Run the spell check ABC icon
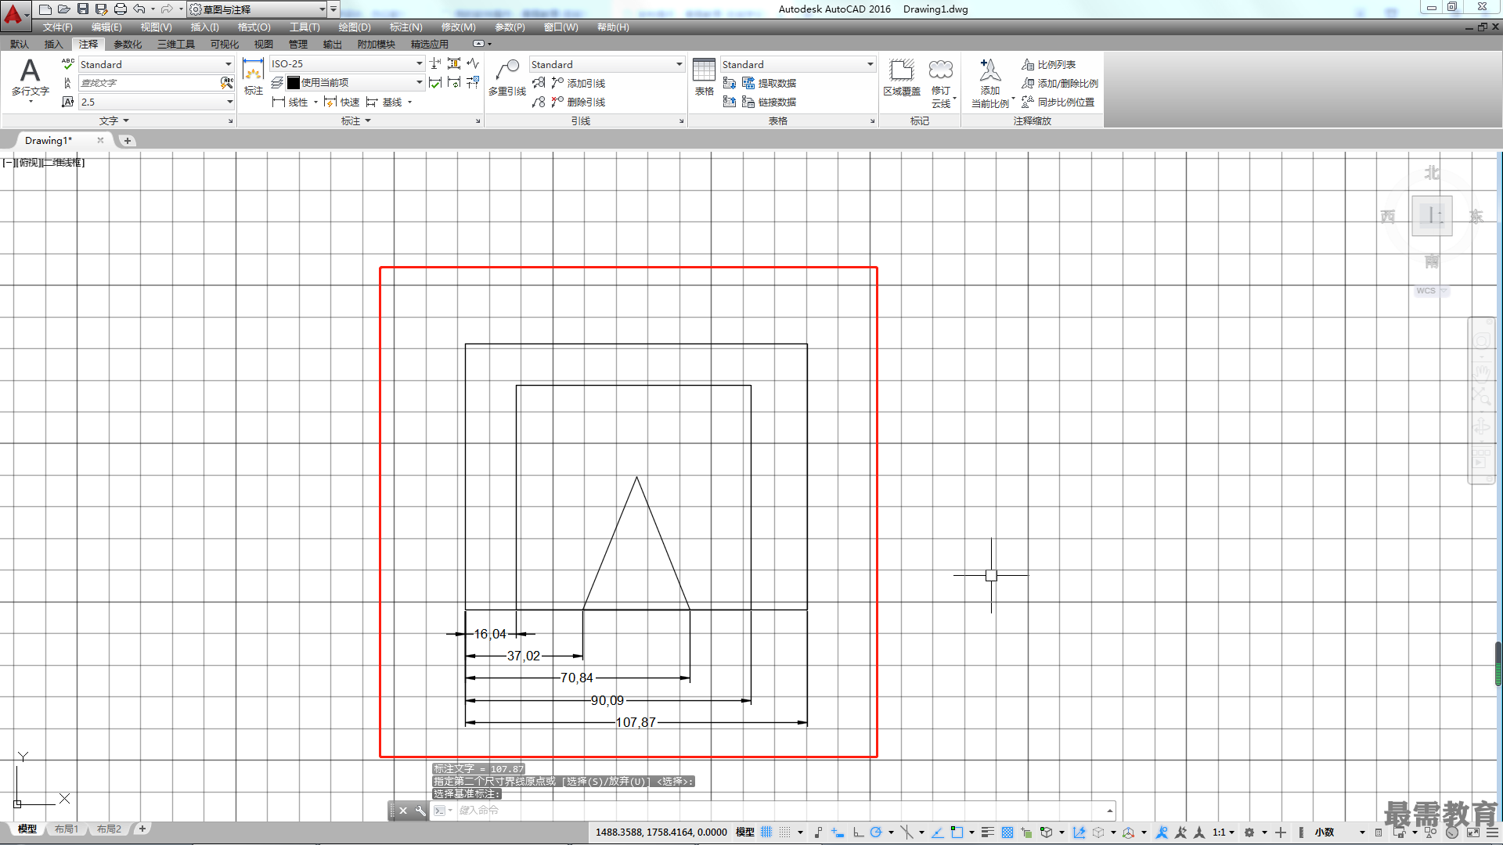Screen dimensions: 1503x845 tap(67, 64)
